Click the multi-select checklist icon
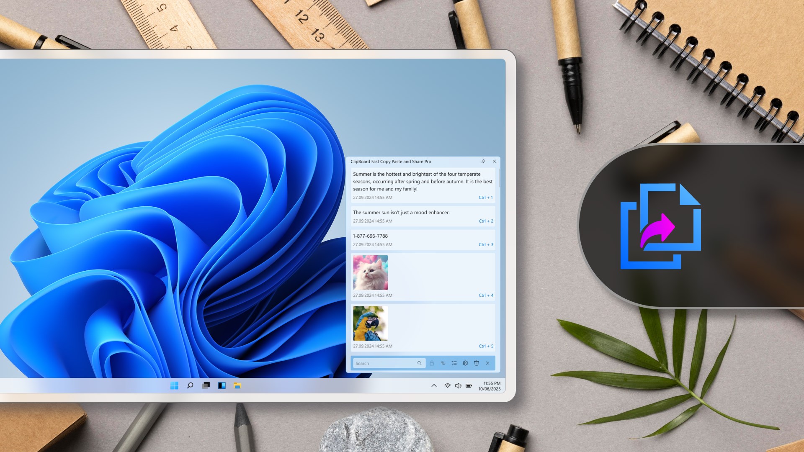The image size is (804, 452). pos(454,363)
